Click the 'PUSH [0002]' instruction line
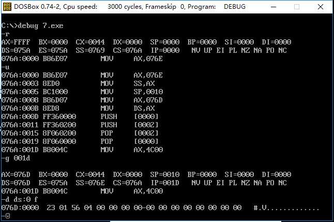Screen dimensions: 334x222 pyautogui.click(x=80, y=125)
